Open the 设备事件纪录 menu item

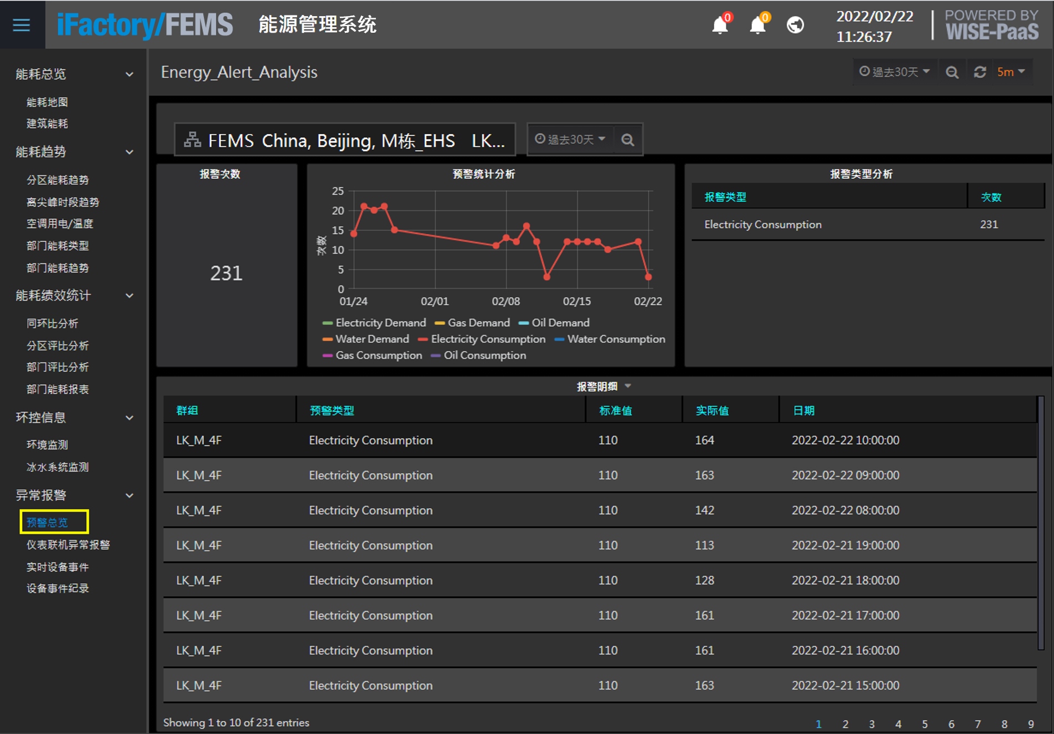click(x=58, y=589)
